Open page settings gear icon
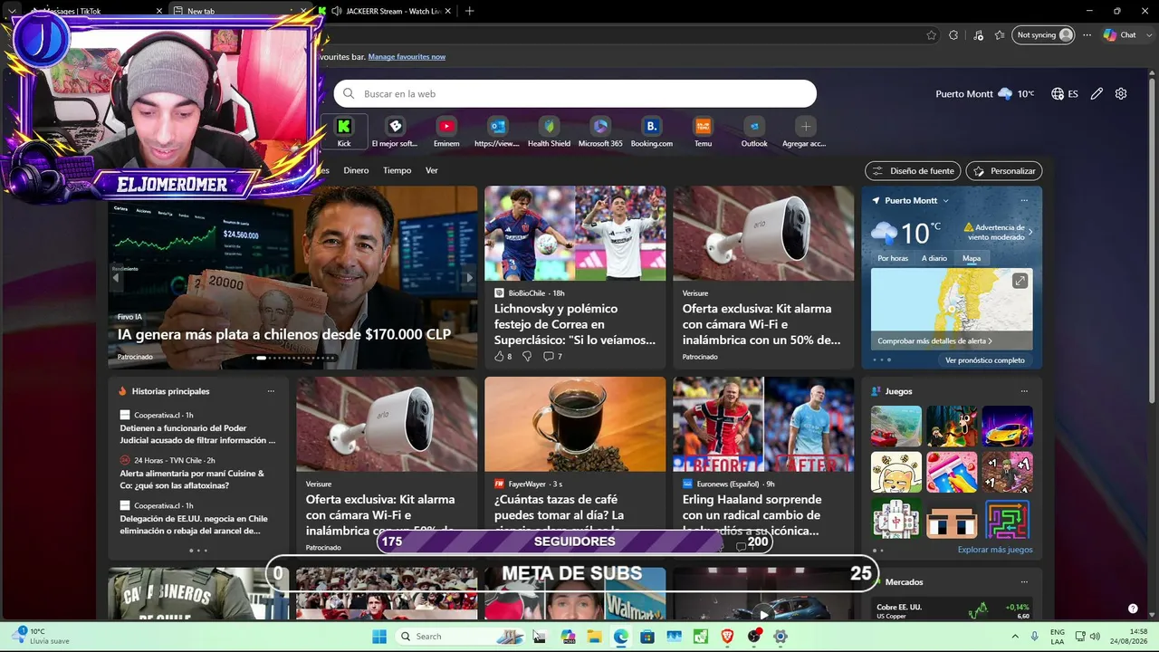This screenshot has width=1159, height=652. coord(1121,94)
